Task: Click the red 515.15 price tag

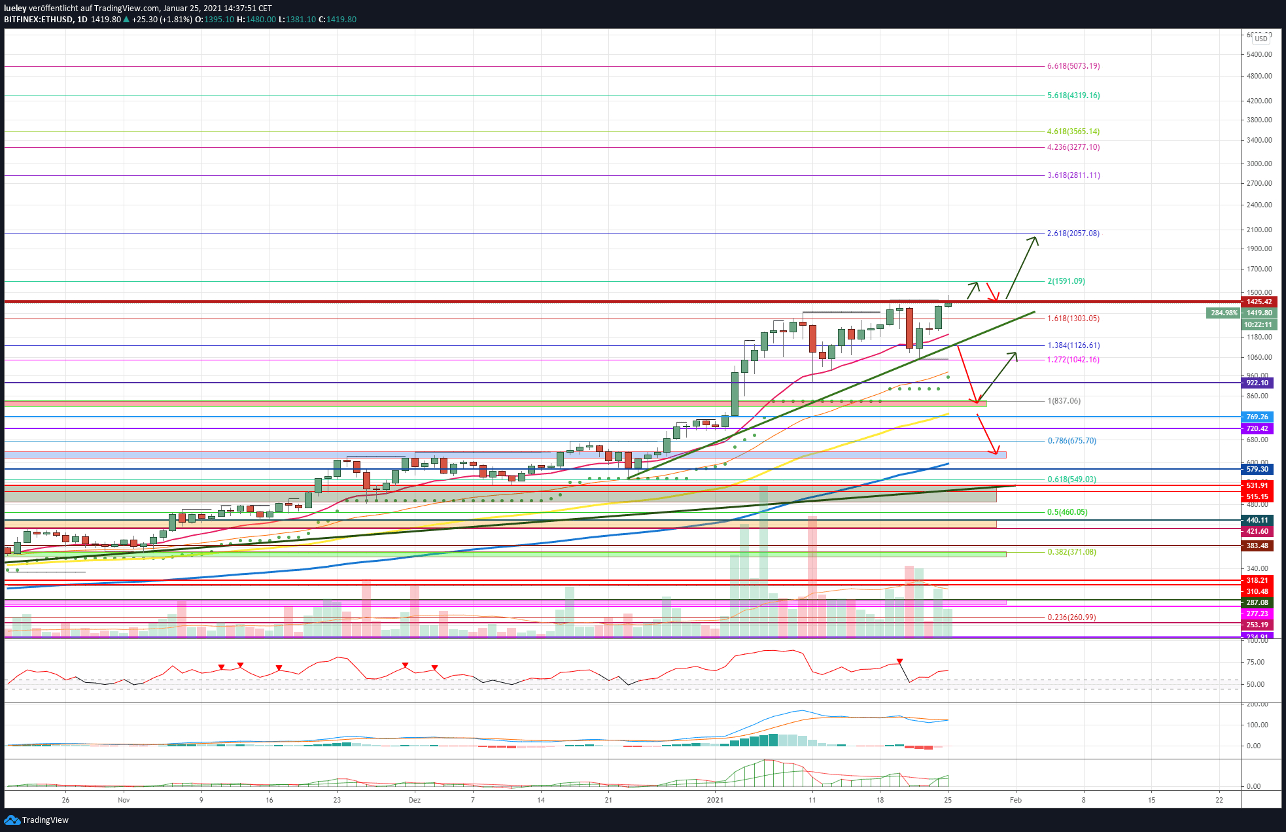Action: tap(1257, 497)
